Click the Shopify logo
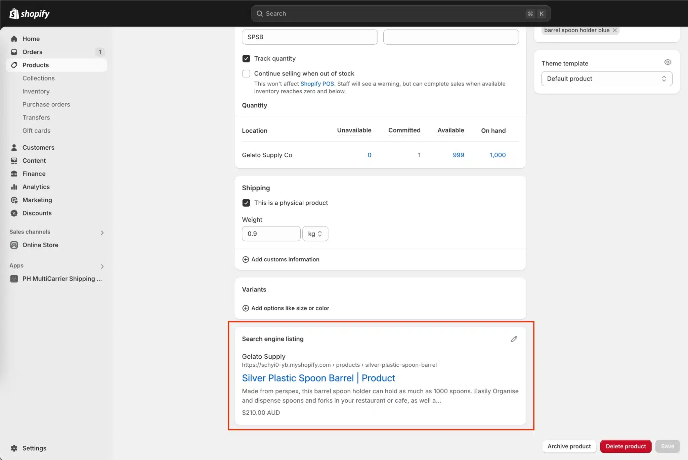Screen dimensions: 688x460 click(29, 13)
